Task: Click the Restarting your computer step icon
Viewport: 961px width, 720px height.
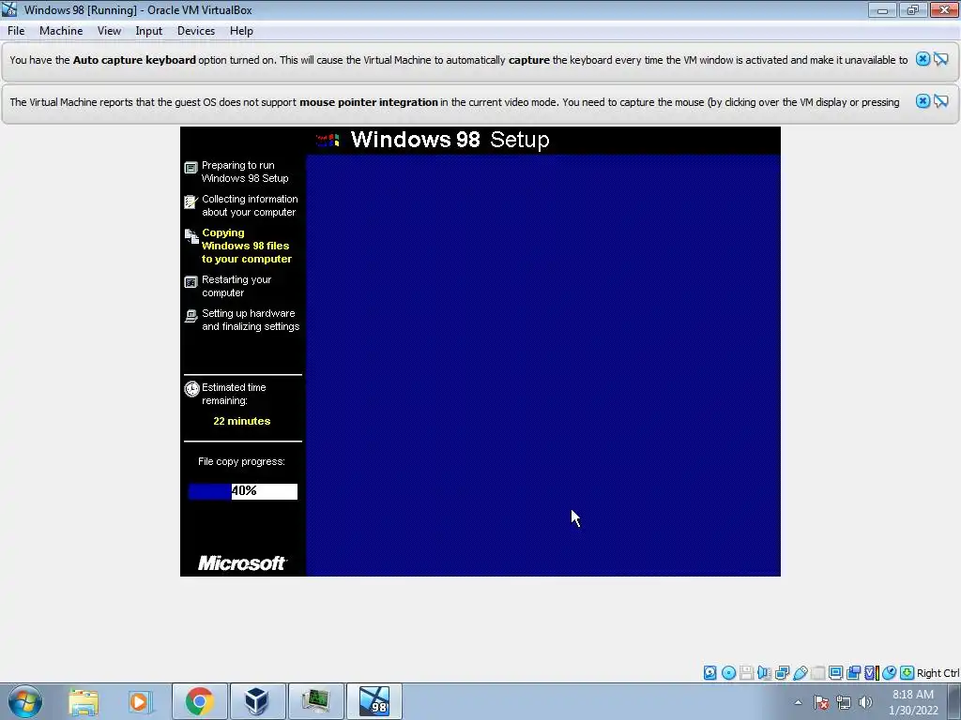Action: click(x=191, y=281)
